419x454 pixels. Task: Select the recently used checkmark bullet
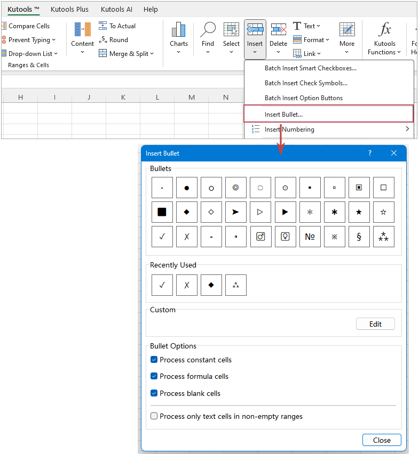pos(162,285)
